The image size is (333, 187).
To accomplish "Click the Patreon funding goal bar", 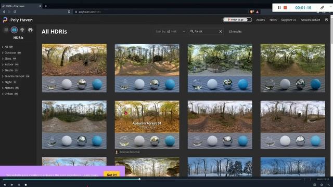I will pyautogui.click(x=237, y=20).
